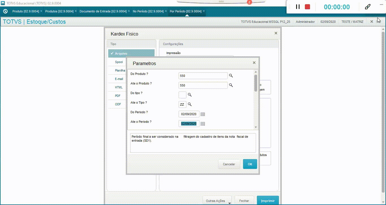Click the 02/09/2020 header date
This screenshot has height=205, width=386.
tap(328, 22)
